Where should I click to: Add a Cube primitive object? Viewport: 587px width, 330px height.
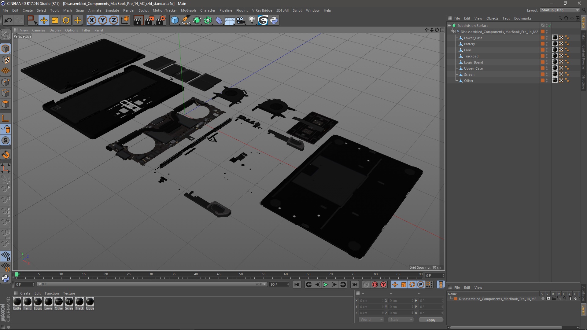175,20
